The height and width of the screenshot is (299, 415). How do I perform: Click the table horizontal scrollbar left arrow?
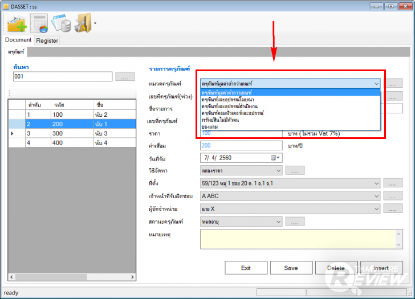click(11, 277)
